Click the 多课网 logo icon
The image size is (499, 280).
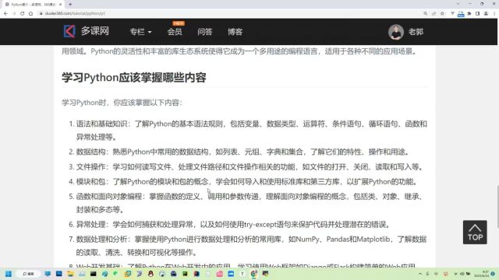pyautogui.click(x=69, y=31)
